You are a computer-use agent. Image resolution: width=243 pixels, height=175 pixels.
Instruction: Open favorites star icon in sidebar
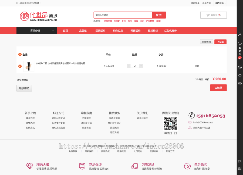point(240,75)
